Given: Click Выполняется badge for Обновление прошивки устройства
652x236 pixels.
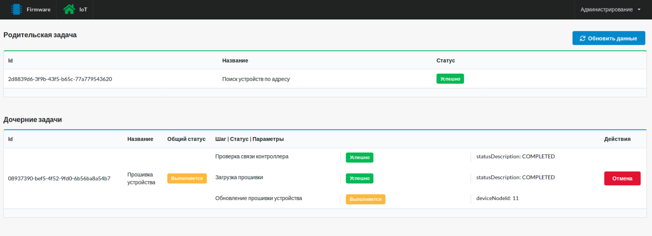Looking at the screenshot, I should [365, 199].
